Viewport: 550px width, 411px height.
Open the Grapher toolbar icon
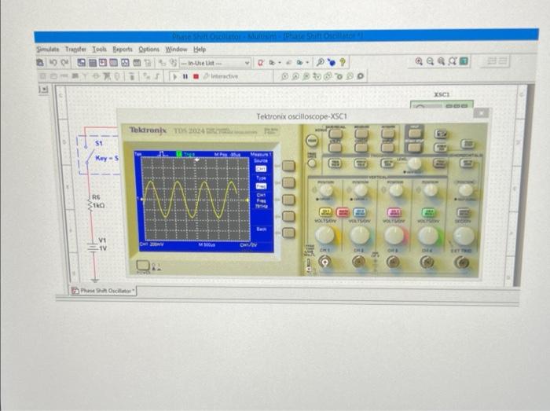click(125, 63)
